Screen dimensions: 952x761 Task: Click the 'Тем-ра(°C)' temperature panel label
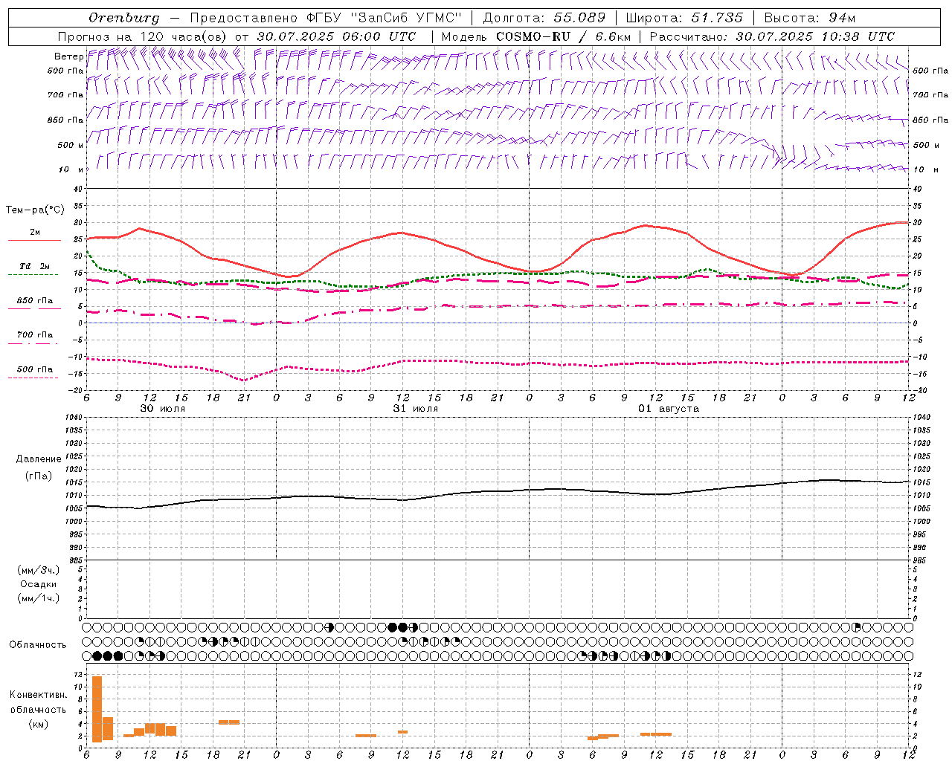[x=35, y=210]
